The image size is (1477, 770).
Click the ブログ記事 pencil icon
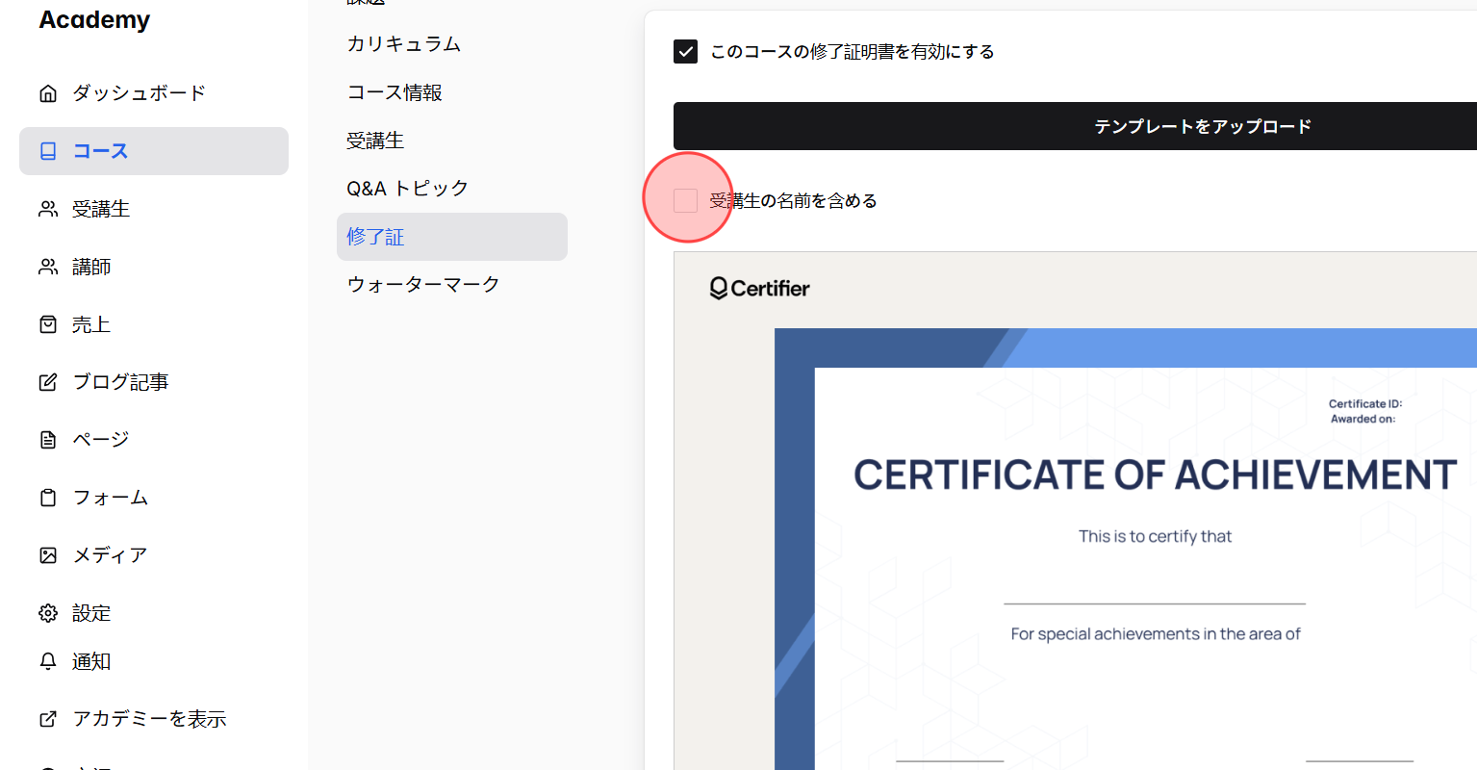tap(47, 381)
